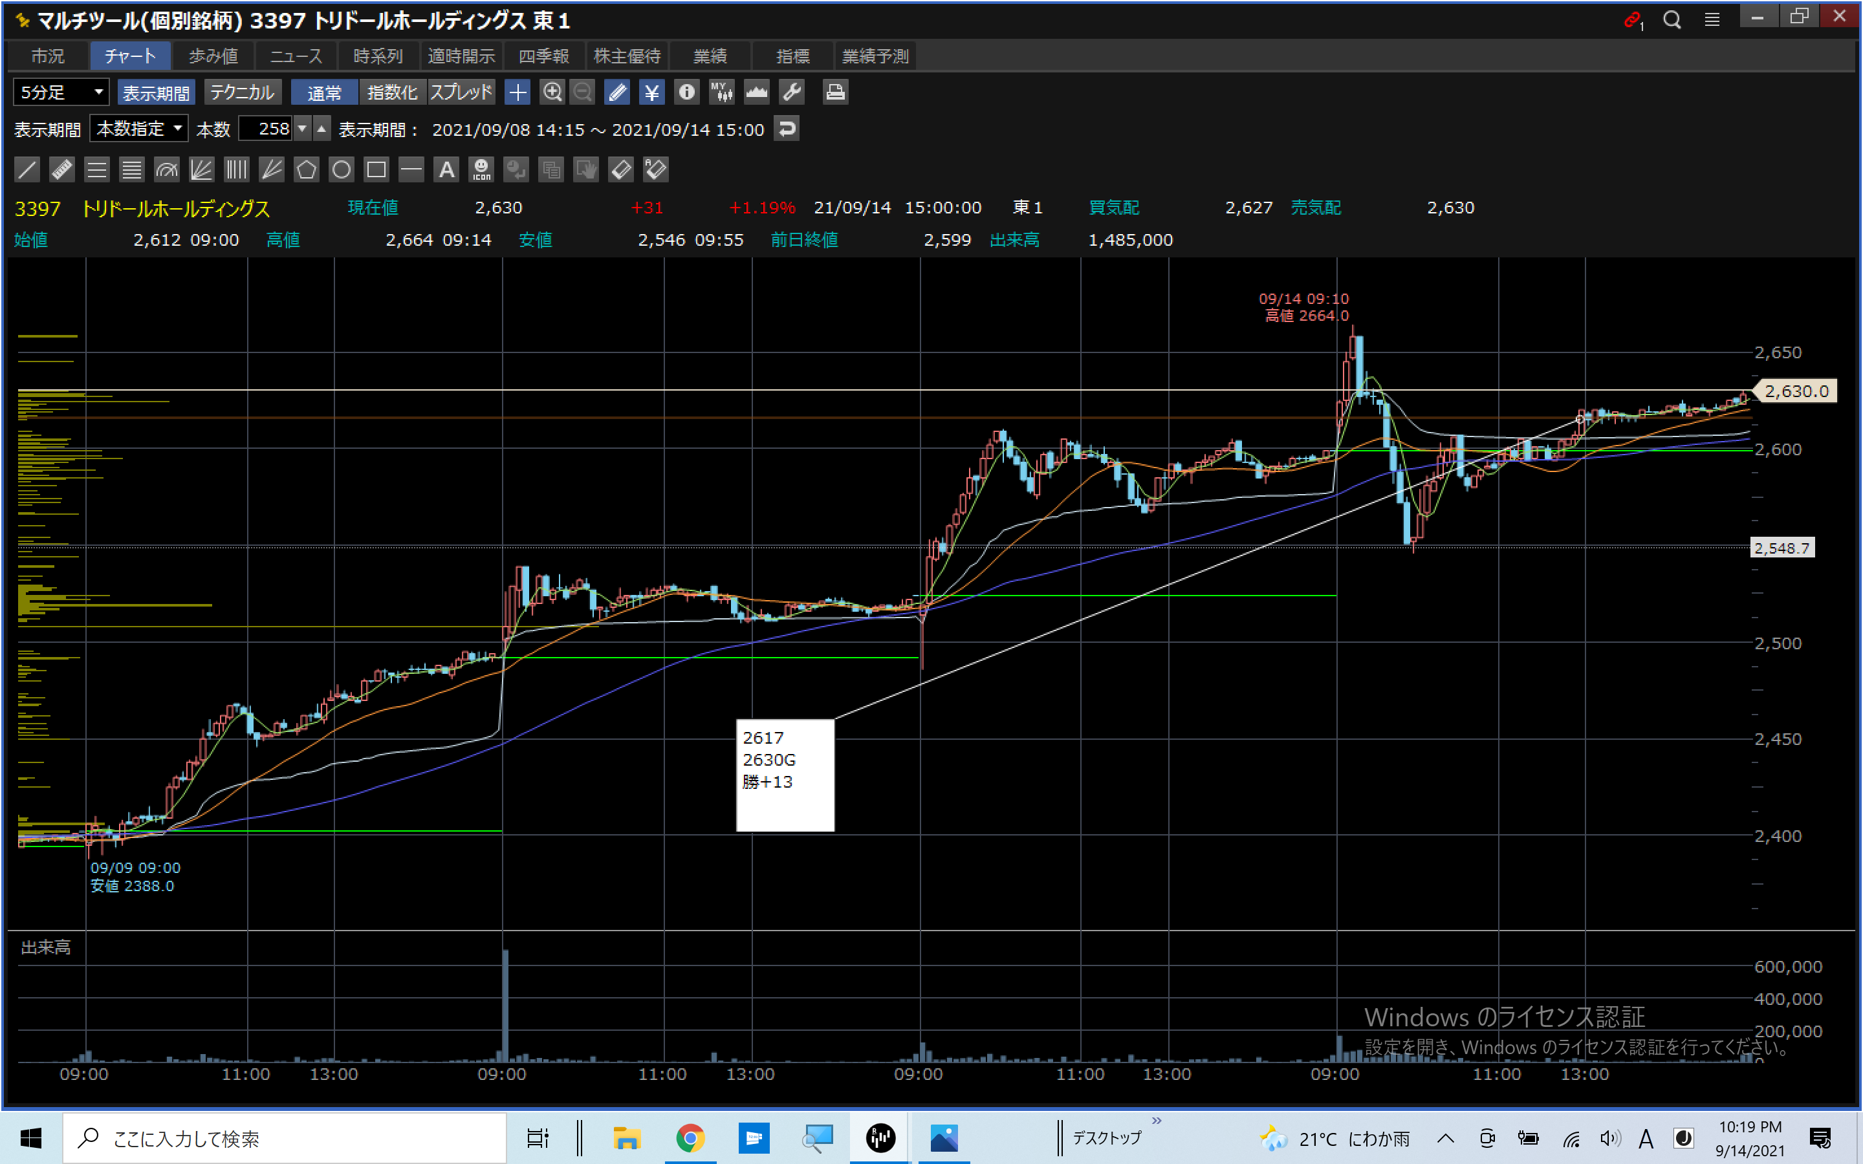Screen dimensions: 1863x1164
Task: Print the chart with the printer icon
Action: pos(835,92)
